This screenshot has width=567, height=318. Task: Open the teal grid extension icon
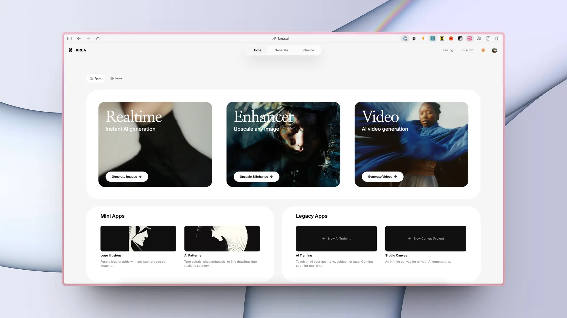[433, 38]
